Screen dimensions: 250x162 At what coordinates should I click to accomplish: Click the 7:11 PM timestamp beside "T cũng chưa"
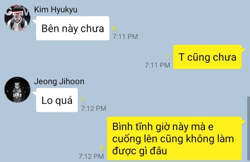tap(157, 65)
